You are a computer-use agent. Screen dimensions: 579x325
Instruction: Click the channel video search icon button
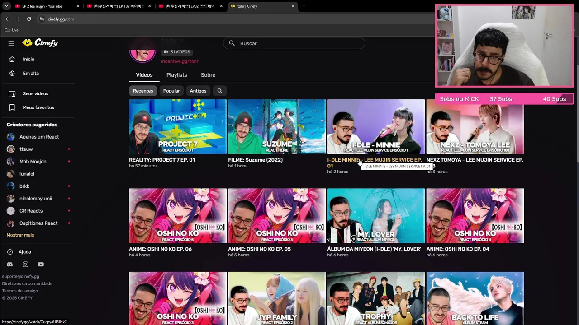pyautogui.click(x=219, y=91)
